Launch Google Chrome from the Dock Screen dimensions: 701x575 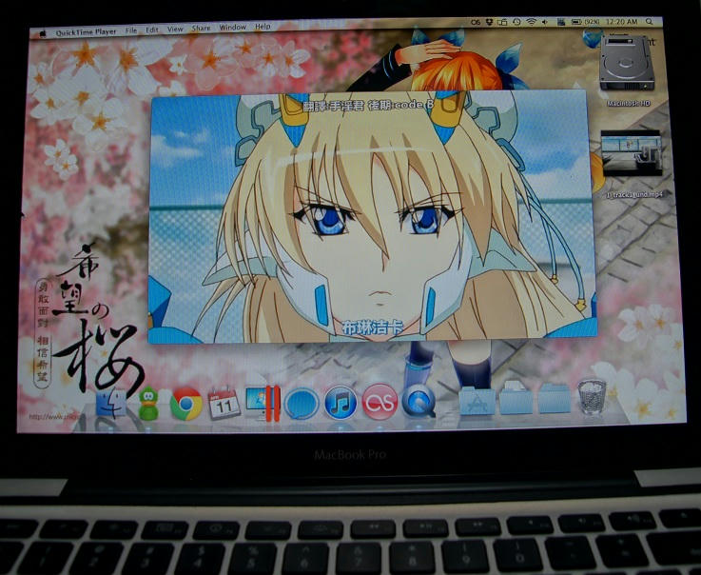(x=186, y=404)
